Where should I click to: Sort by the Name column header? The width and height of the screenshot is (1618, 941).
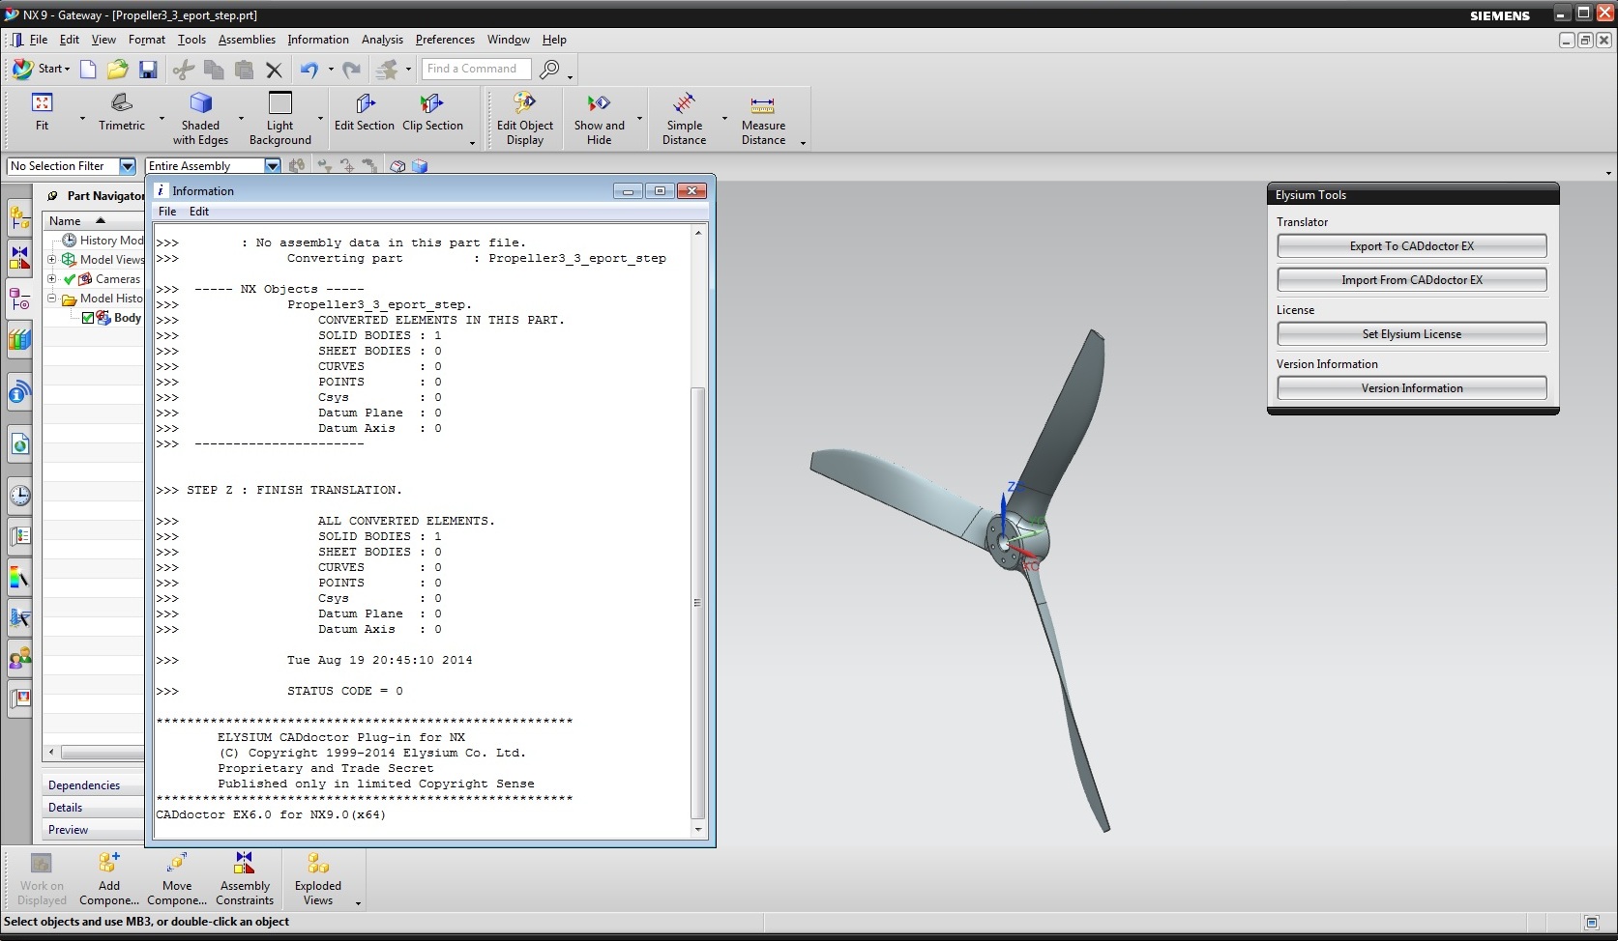tap(94, 220)
